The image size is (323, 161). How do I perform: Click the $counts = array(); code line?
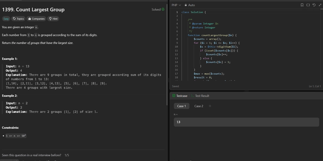207,39
